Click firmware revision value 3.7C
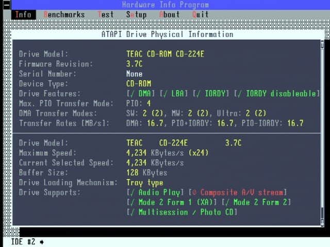This screenshot has width=330, height=247. point(134,64)
